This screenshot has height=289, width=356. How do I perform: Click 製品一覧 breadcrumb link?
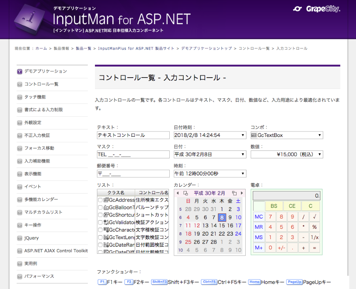click(x=83, y=48)
